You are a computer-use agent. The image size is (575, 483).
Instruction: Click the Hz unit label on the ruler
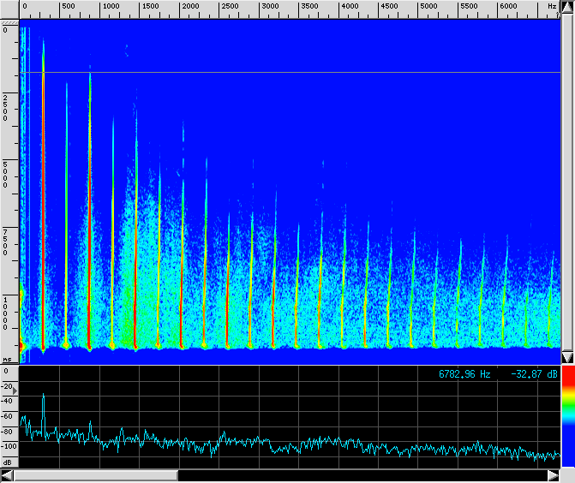tap(551, 7)
